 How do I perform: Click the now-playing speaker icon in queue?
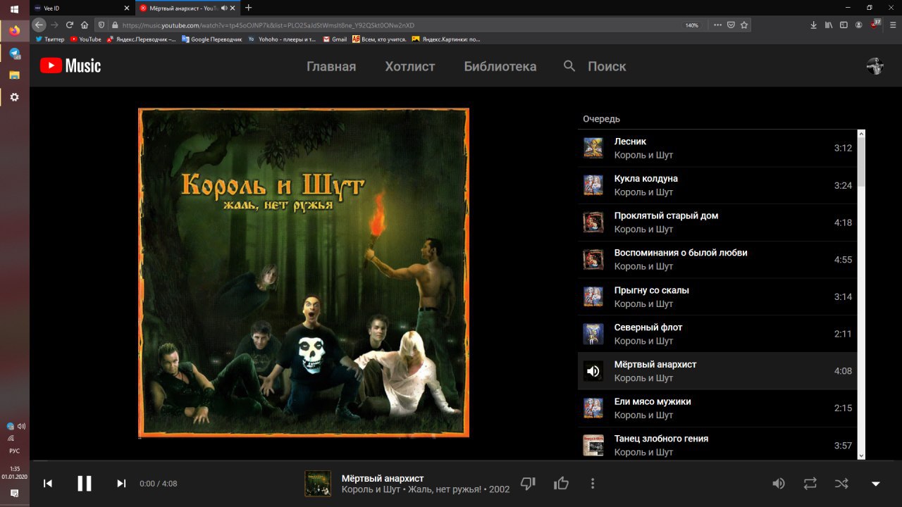coord(593,371)
